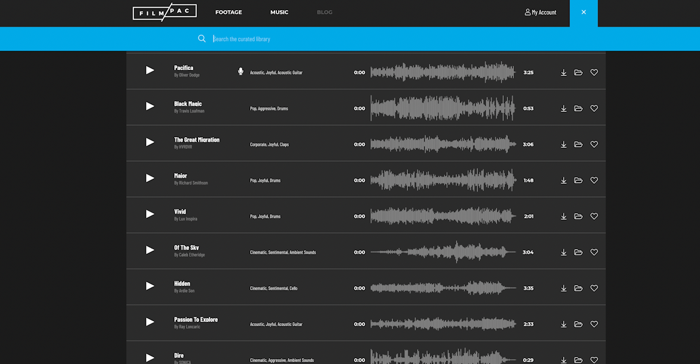The width and height of the screenshot is (700, 364).
Task: Click the microphone icon on Pacifica's row
Action: pyautogui.click(x=241, y=71)
